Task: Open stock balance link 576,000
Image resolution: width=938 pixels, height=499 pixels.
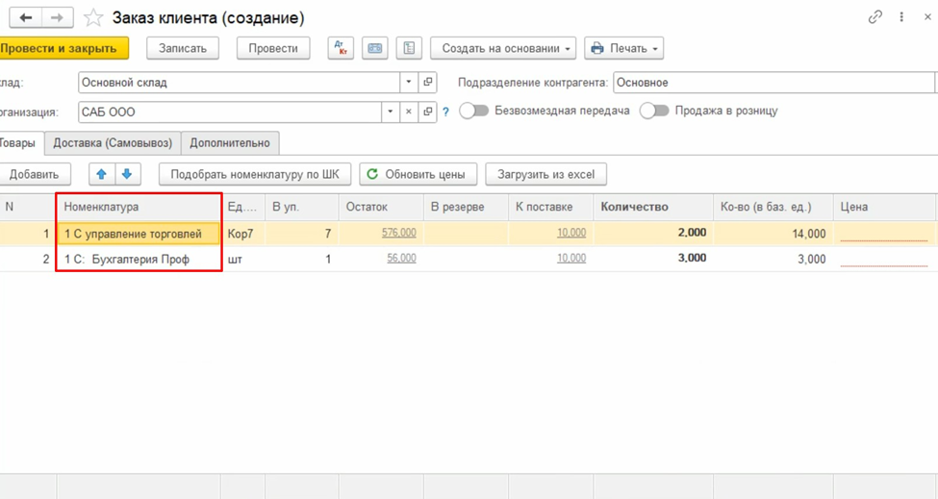Action: pos(399,233)
